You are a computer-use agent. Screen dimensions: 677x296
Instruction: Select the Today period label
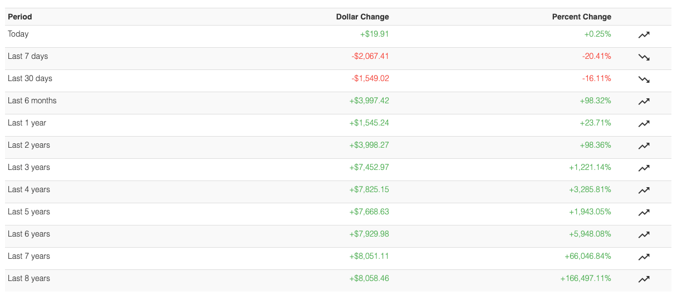click(x=18, y=34)
